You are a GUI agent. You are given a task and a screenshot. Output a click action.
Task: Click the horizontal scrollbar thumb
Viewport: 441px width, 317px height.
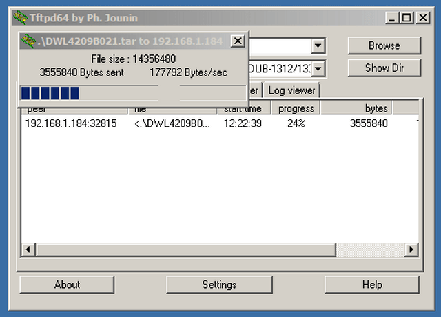click(185, 249)
